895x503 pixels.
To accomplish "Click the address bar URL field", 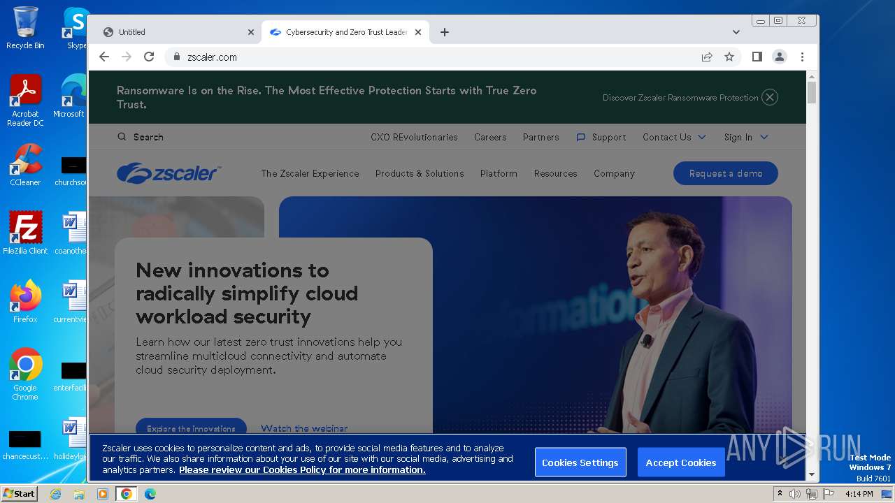I will (x=434, y=57).
